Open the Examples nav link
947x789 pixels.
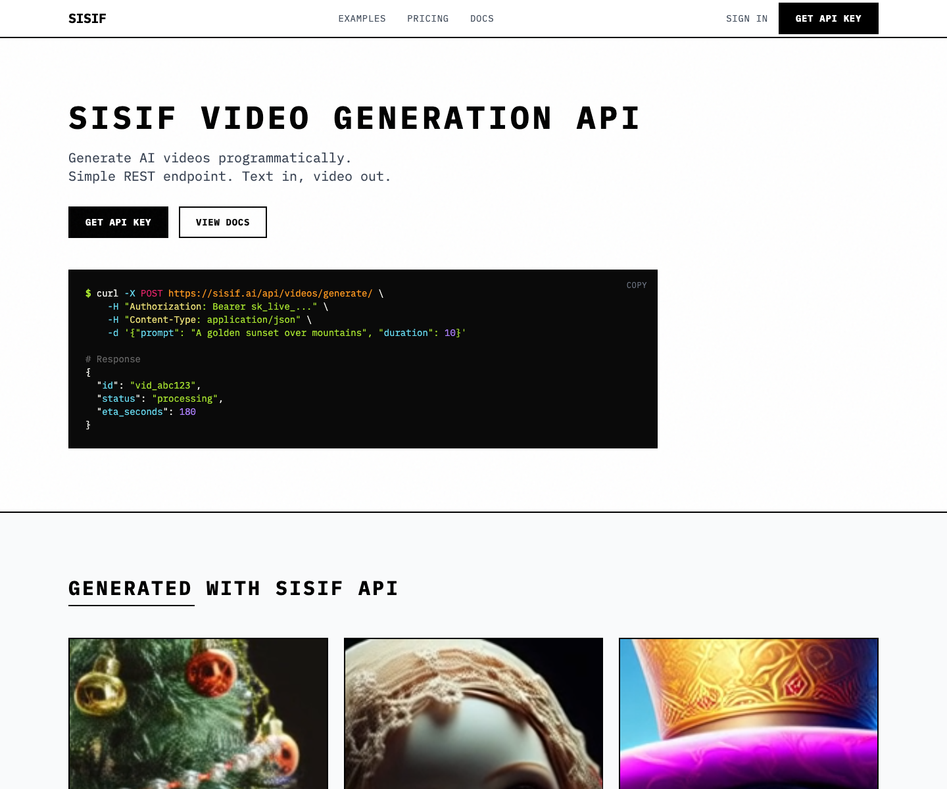[x=362, y=18]
